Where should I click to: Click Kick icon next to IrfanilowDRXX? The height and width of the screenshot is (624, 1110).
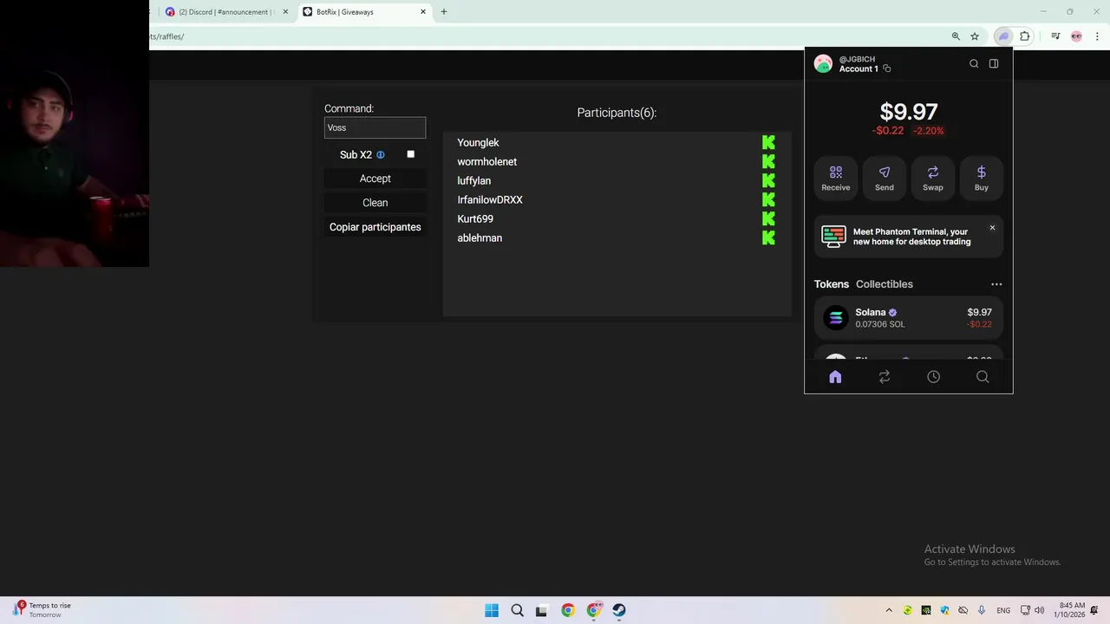(x=768, y=199)
